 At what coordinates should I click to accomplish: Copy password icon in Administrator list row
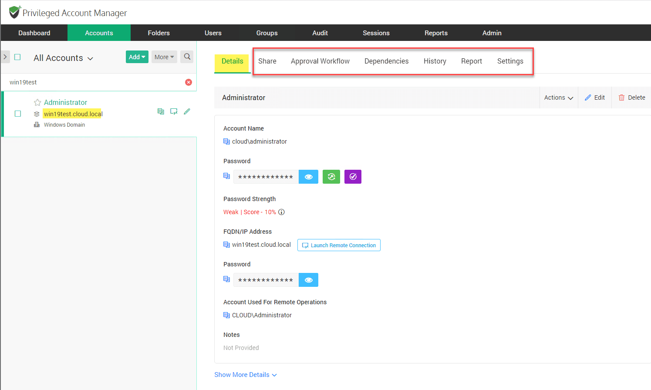161,111
